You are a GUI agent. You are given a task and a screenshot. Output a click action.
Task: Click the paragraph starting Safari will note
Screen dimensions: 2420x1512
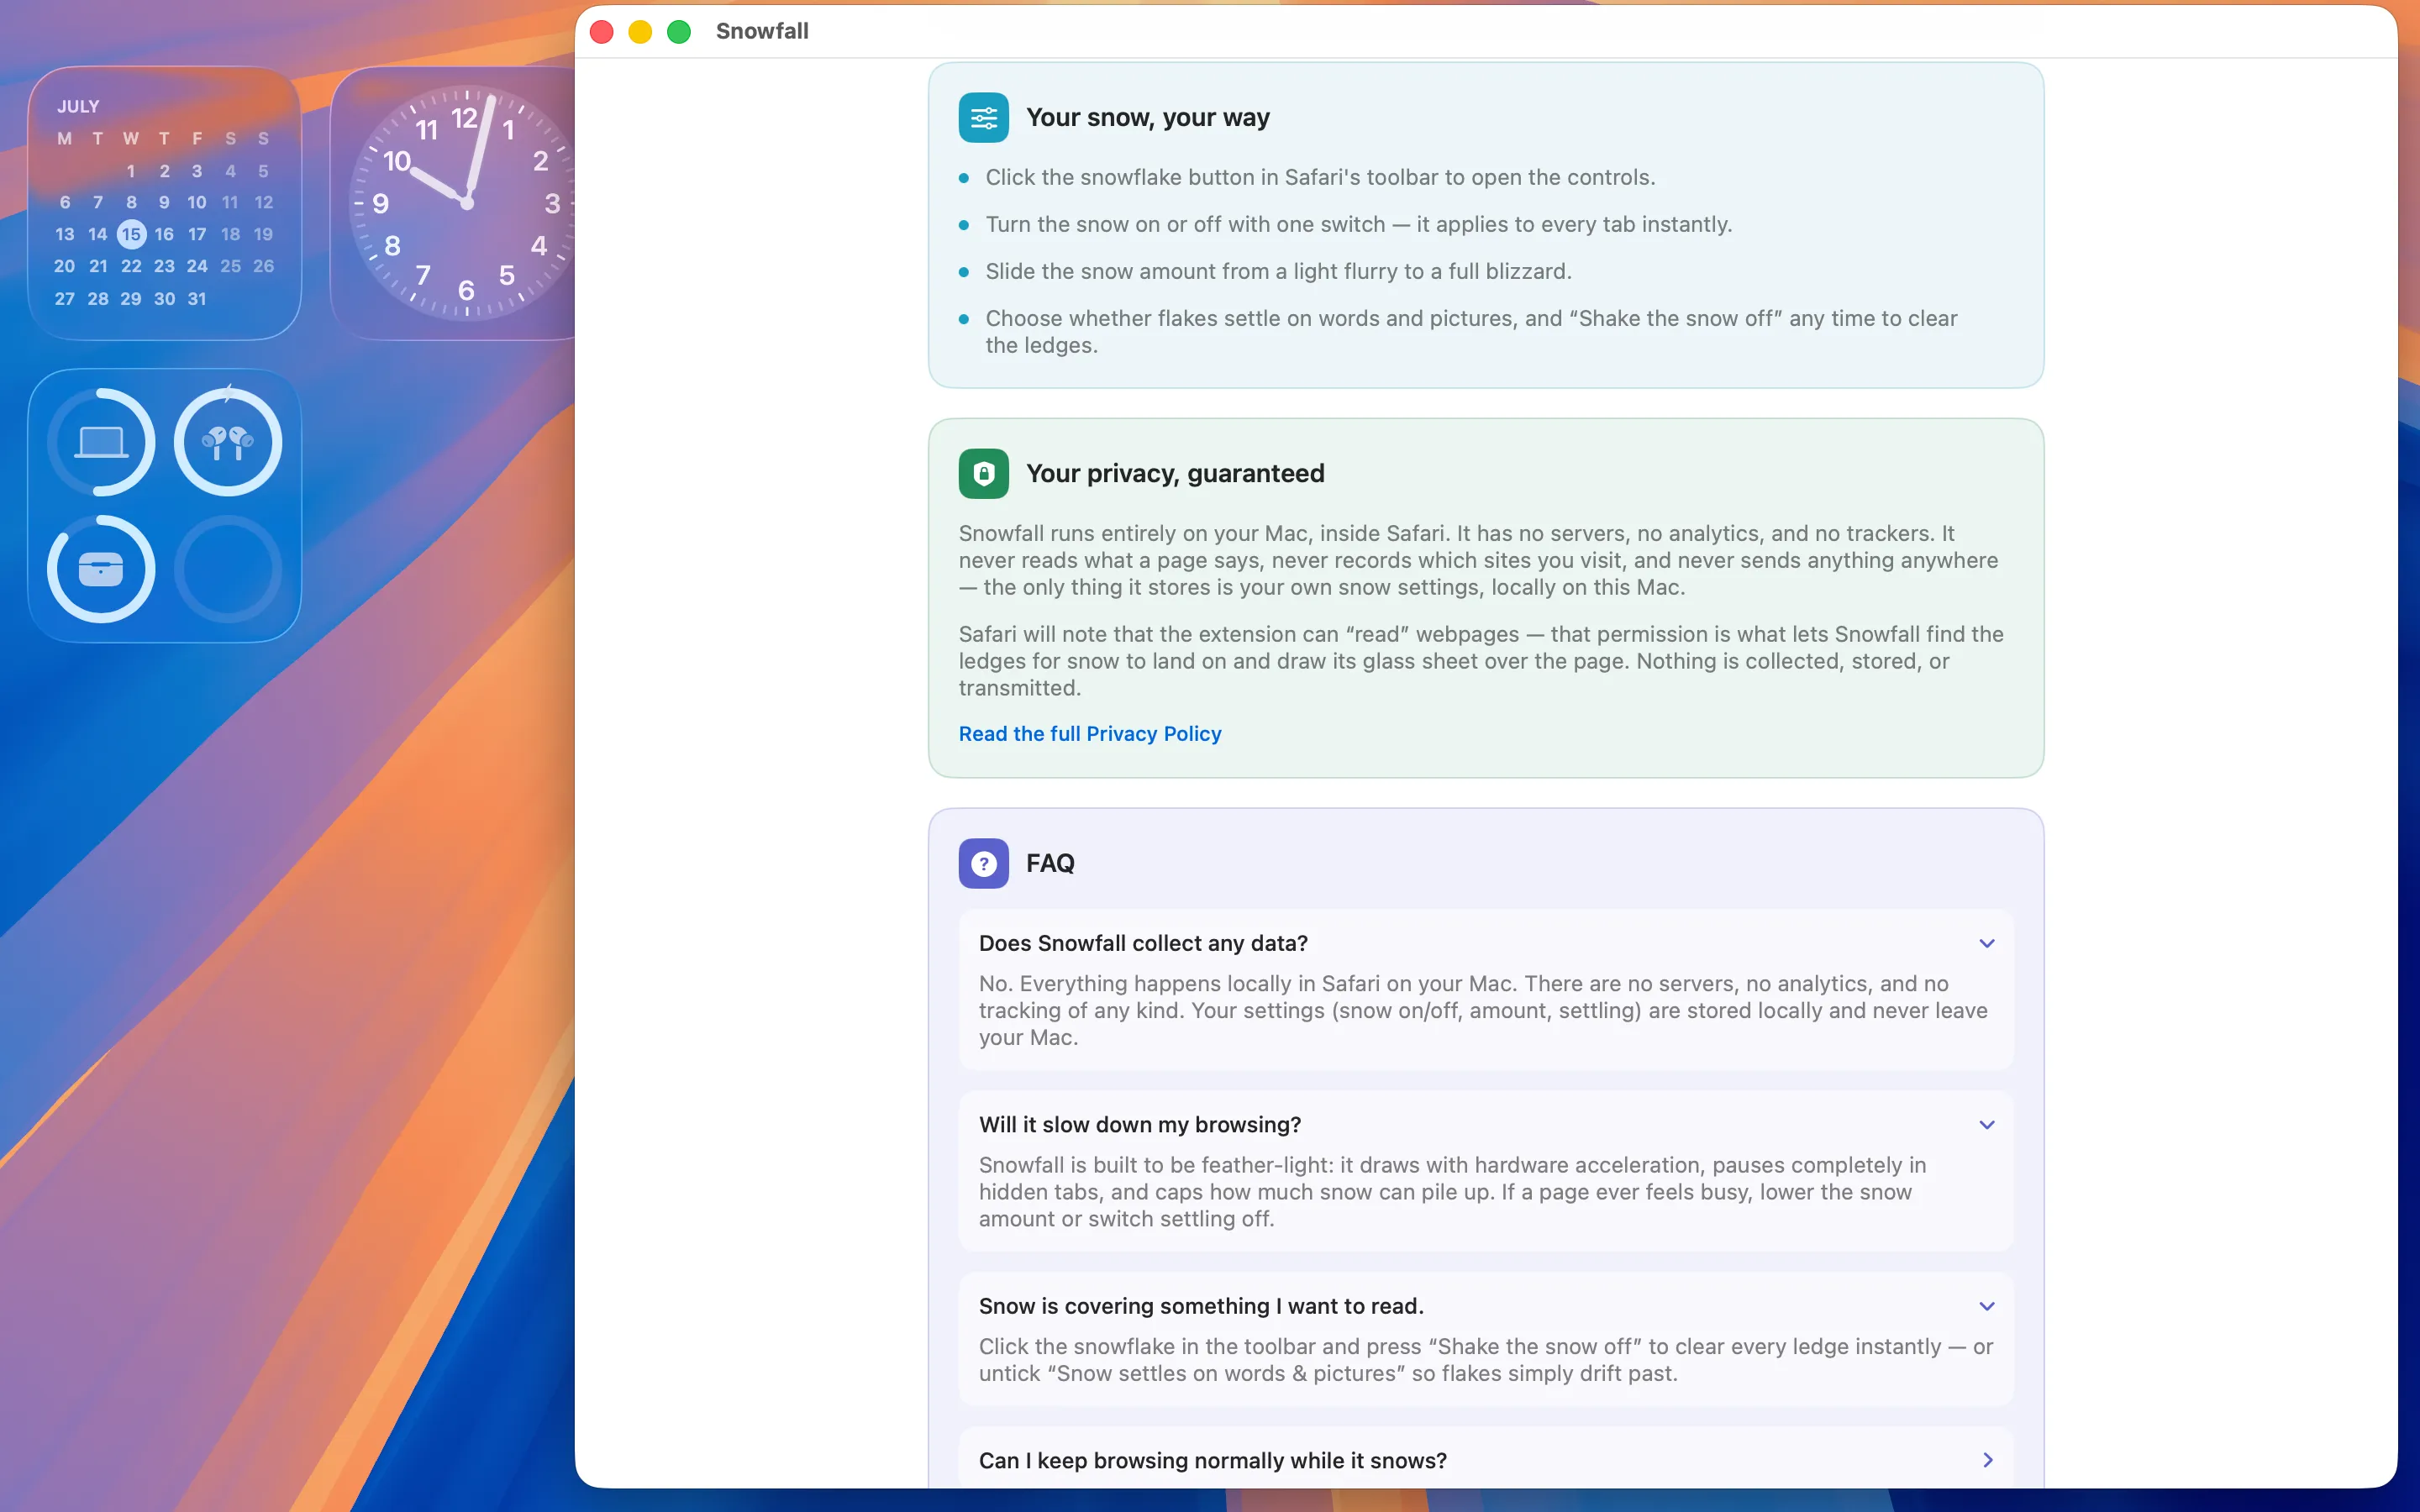click(x=1481, y=661)
